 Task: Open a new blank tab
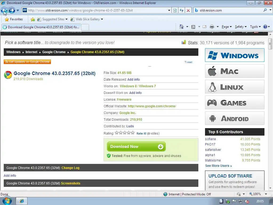(x=85, y=27)
